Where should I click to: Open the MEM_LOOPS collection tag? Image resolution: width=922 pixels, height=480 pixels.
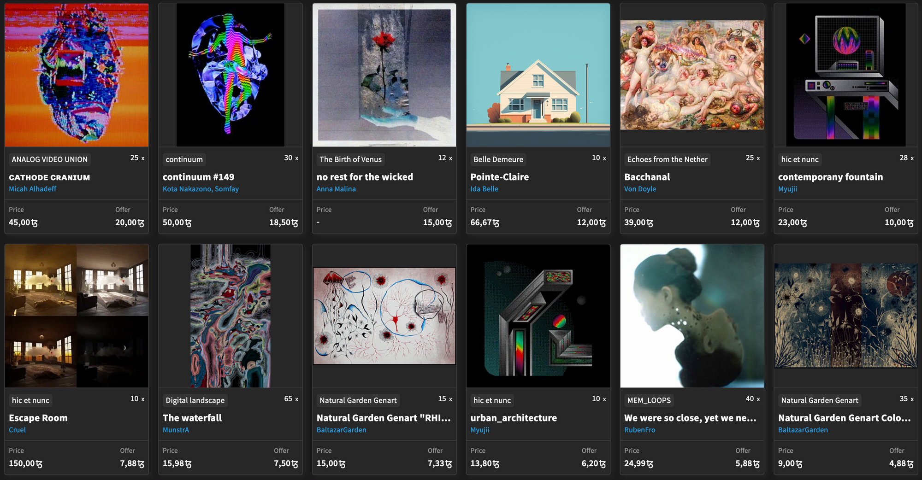pyautogui.click(x=649, y=400)
